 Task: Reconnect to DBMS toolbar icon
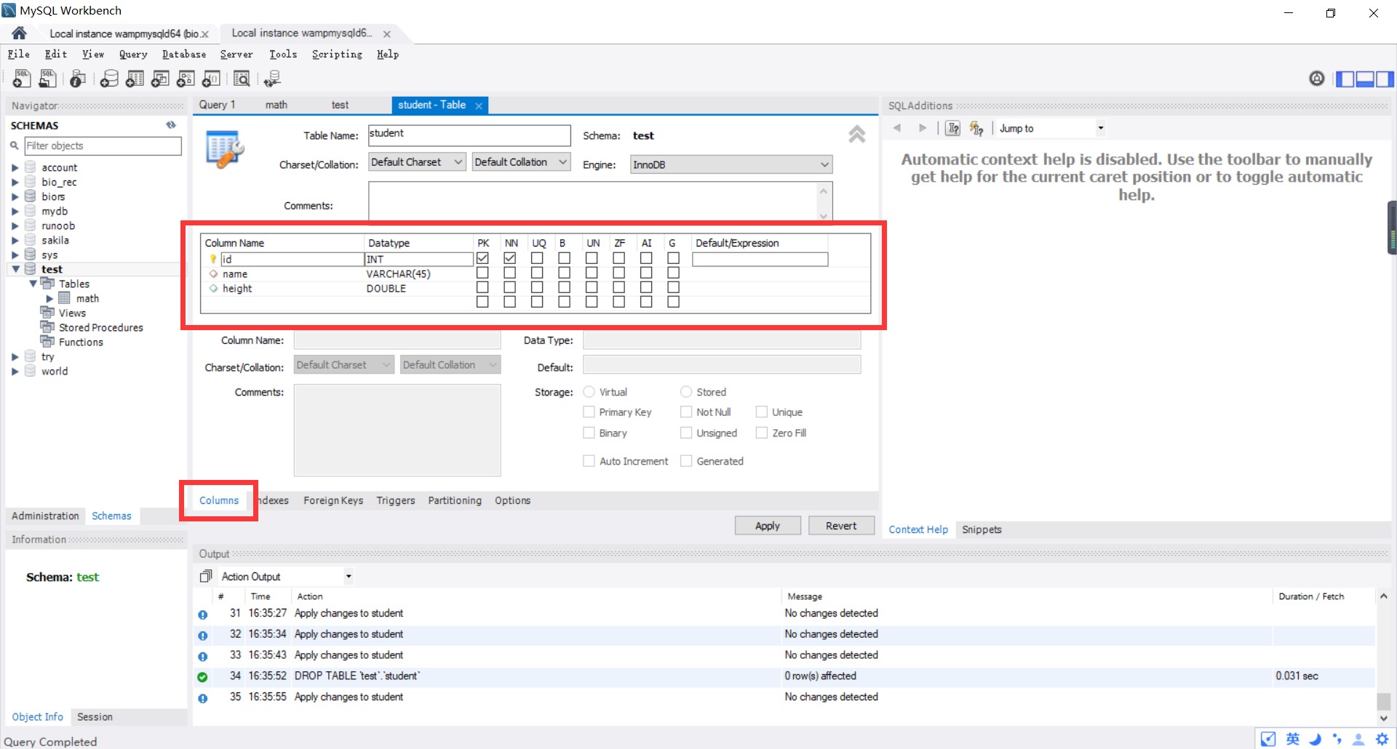273,79
